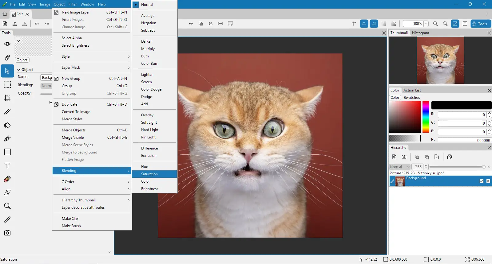Select the eyedropper color picker tool
This screenshot has width=492, height=264.
click(x=7, y=219)
